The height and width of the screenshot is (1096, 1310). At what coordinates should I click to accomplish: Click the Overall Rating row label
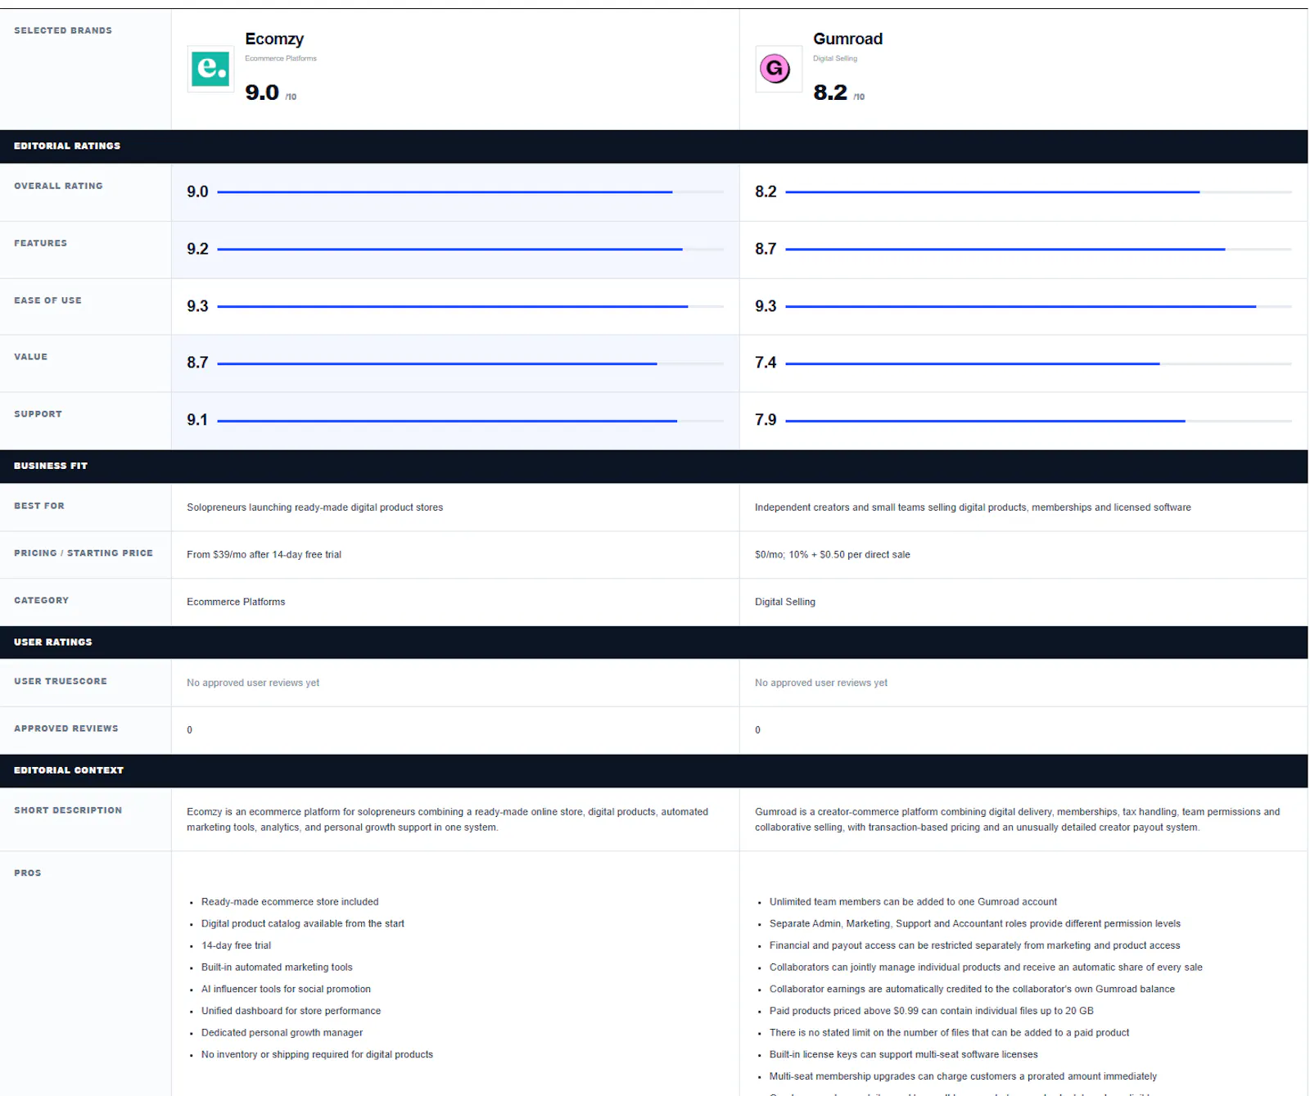[x=58, y=186]
